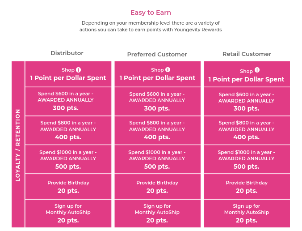The height and width of the screenshot is (231, 302).
Task: Click Retail Customer Monthly AutoShip tile
Action: point(247,214)
